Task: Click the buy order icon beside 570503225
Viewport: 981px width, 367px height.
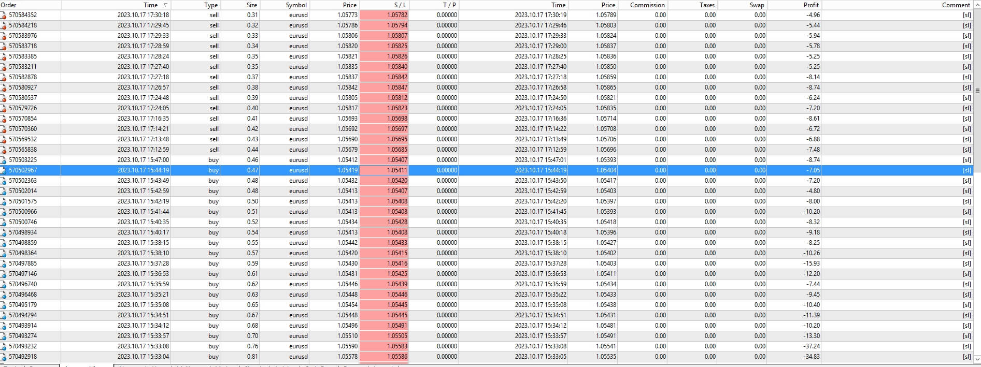Action: point(4,160)
